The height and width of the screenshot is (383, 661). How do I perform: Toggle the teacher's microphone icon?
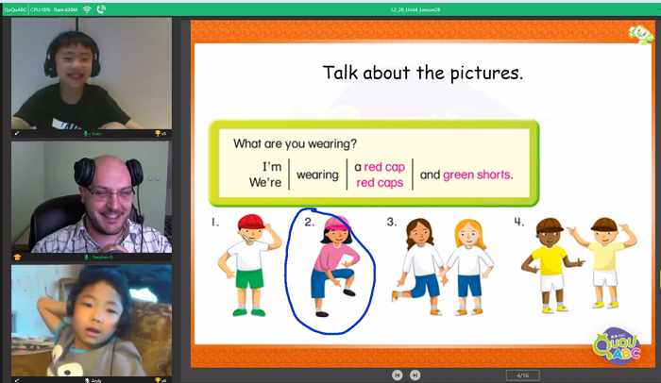[86, 257]
